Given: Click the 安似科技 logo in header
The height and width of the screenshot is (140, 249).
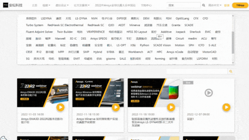Looking at the screenshot, I should [x=13, y=5].
